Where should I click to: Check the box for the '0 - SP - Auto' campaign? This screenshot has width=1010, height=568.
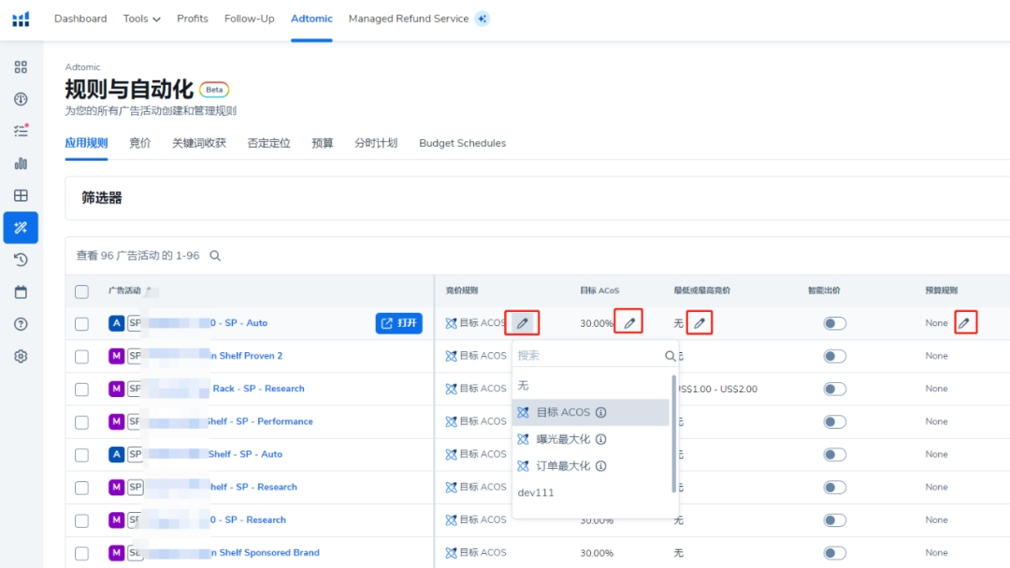[81, 323]
